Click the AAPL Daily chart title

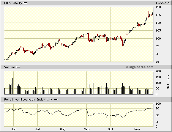(x=13, y=3)
